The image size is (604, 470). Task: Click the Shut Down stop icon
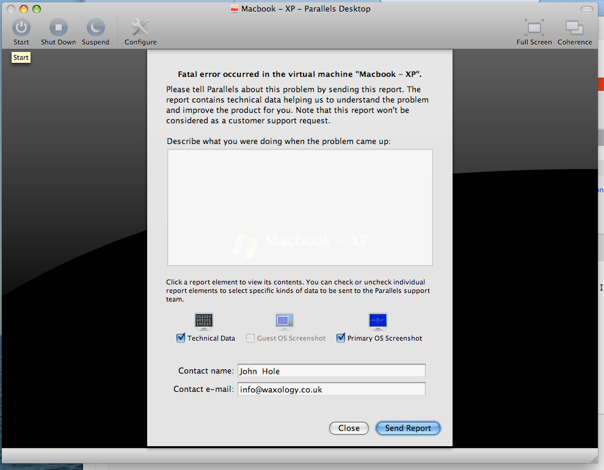point(59,27)
